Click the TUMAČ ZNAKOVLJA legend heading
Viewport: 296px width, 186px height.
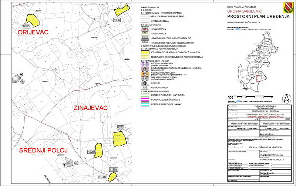tap(150, 7)
